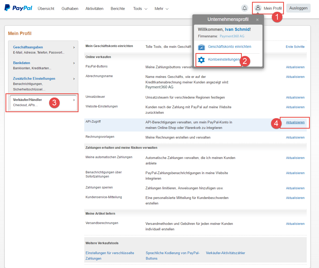
Task: Go to the Aktivitäten page
Action: coord(94,9)
